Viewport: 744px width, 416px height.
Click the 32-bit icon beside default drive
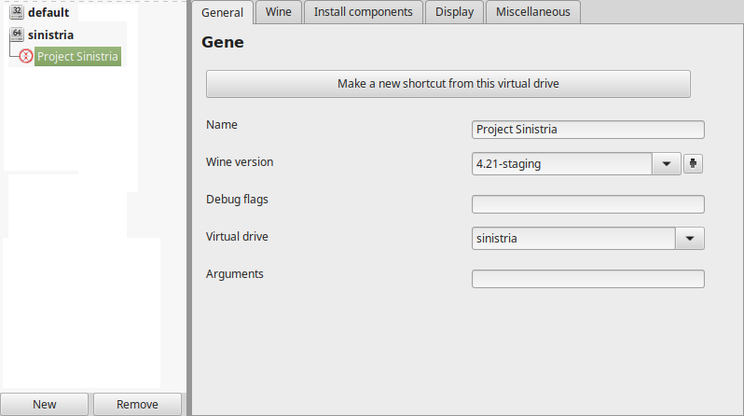17,12
